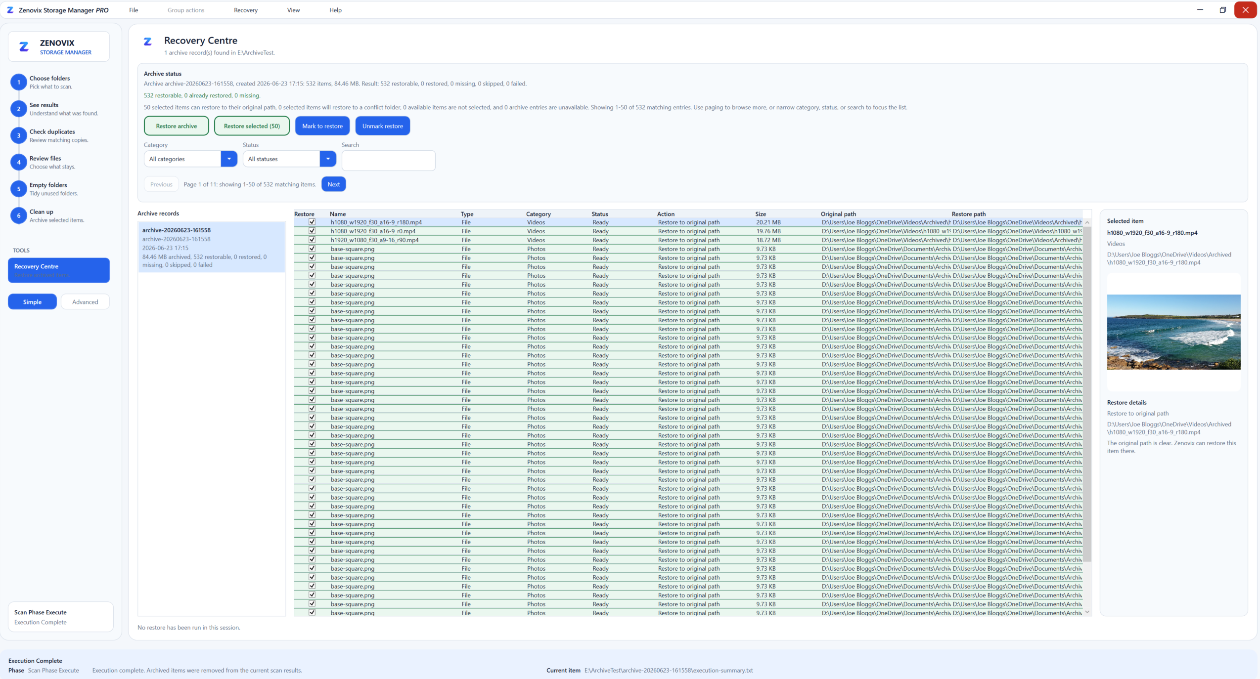Sort by the Category column header
This screenshot has height=679, width=1260.
pos(538,213)
